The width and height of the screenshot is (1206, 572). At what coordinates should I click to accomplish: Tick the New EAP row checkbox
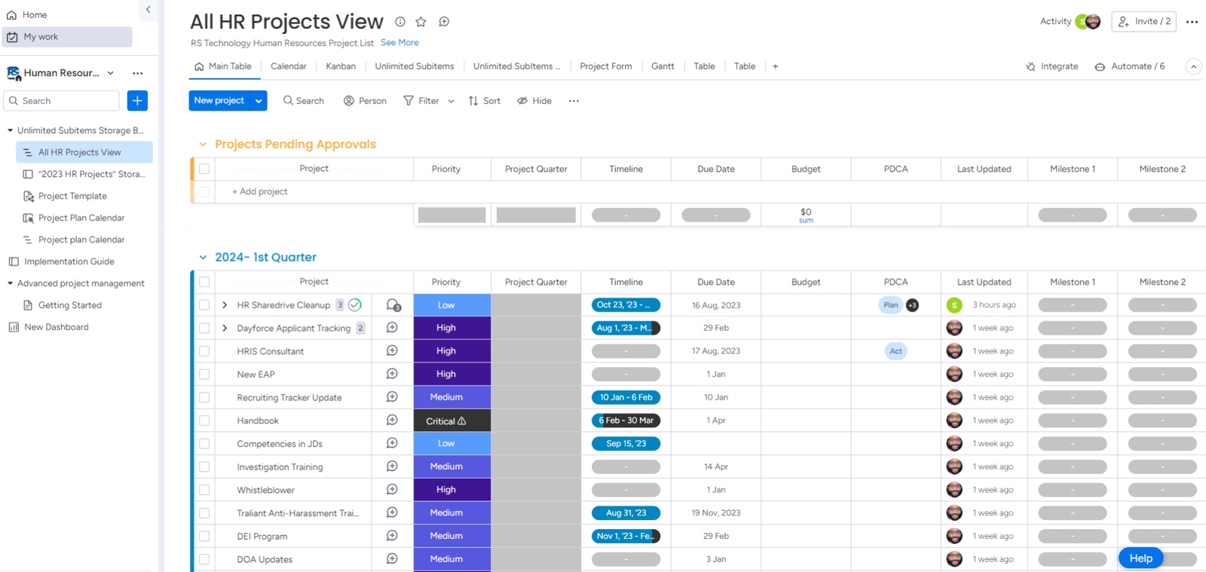[x=204, y=375]
